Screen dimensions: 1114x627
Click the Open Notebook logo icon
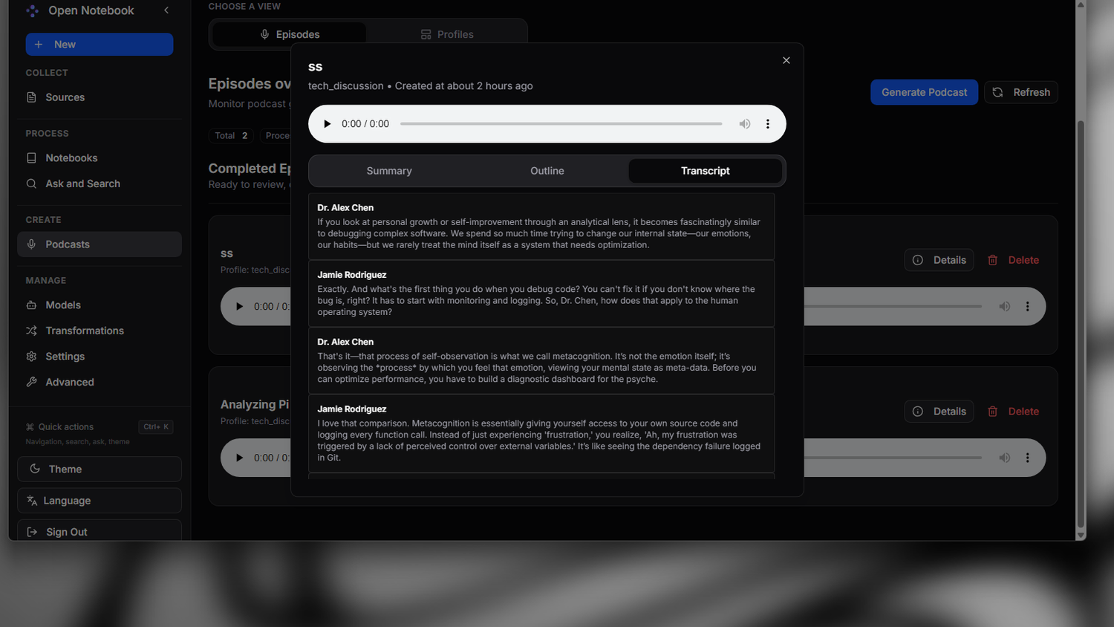33,10
